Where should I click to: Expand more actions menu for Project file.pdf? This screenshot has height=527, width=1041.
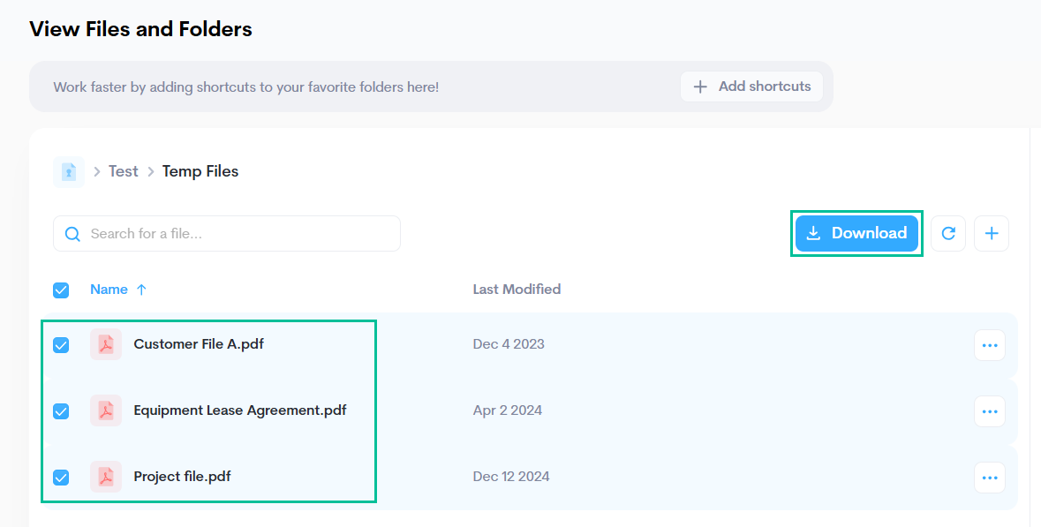[x=989, y=478]
